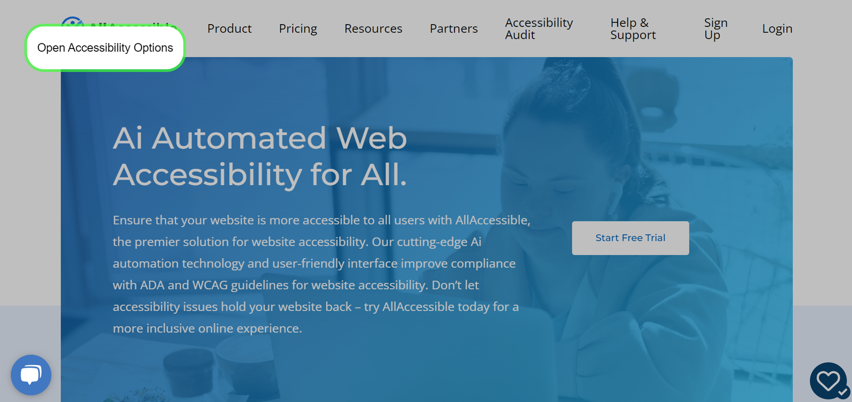852x402 pixels.
Task: Expand the Resources navigation item
Action: (x=373, y=29)
